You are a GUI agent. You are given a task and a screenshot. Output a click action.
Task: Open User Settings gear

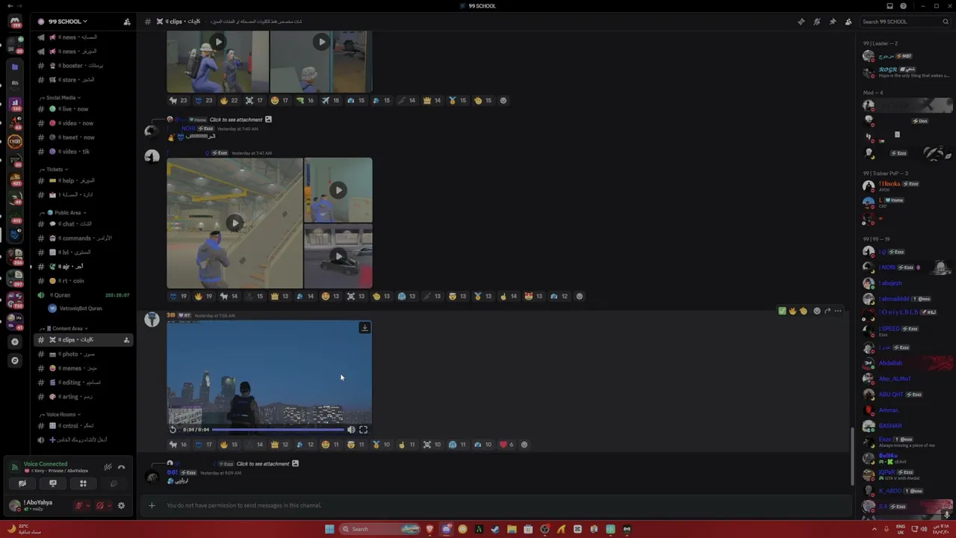[x=121, y=506]
